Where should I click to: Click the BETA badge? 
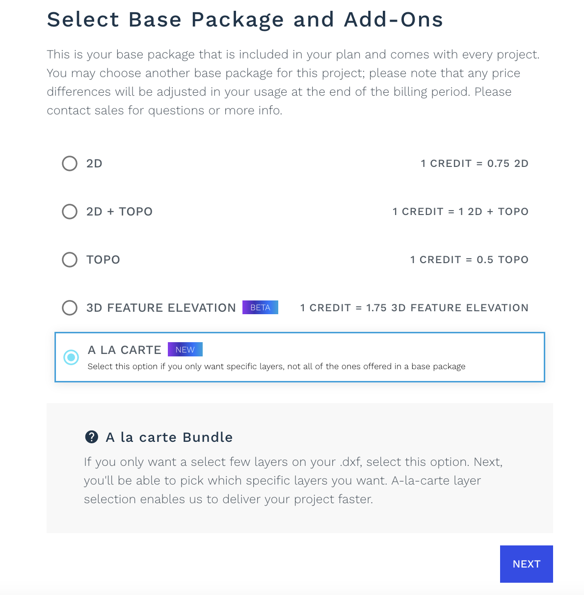[260, 307]
